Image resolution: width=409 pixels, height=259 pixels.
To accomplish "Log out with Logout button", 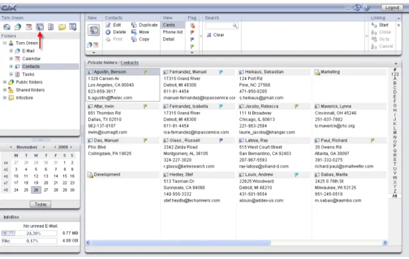I will 392,7.
